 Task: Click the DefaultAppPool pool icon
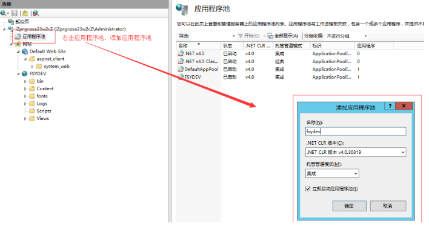(181, 69)
